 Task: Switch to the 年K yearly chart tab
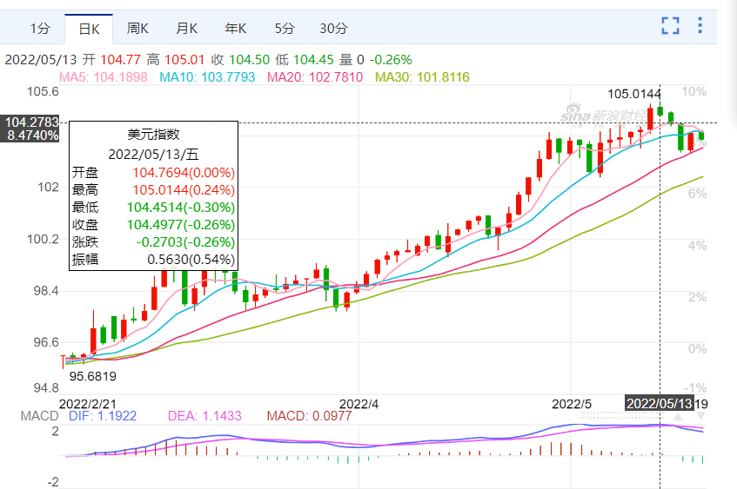tap(236, 29)
